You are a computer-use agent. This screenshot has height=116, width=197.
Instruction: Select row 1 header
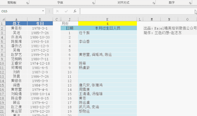point(3,24)
